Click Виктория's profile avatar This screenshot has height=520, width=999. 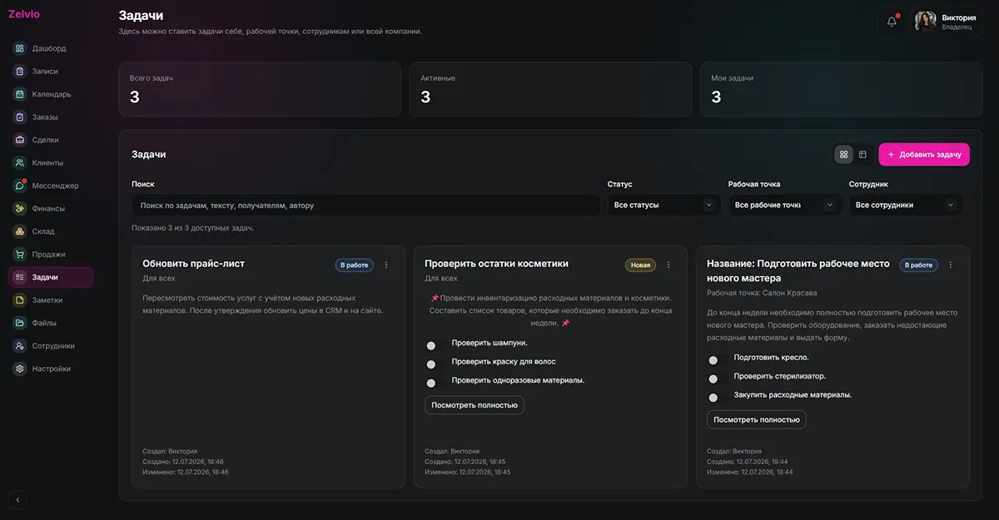pyautogui.click(x=926, y=22)
